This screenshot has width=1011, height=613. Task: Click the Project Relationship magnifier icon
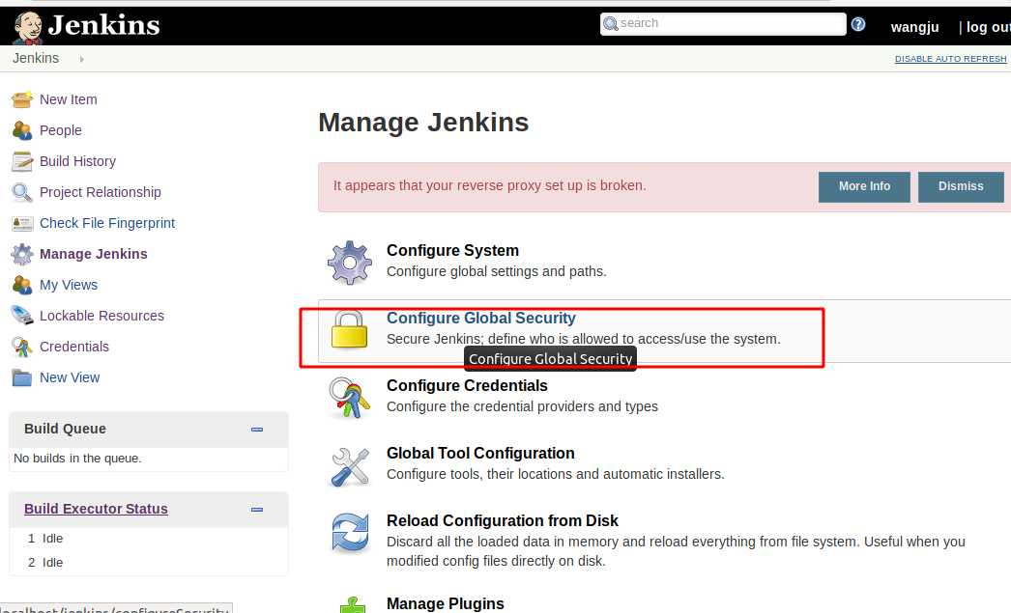pyautogui.click(x=22, y=192)
